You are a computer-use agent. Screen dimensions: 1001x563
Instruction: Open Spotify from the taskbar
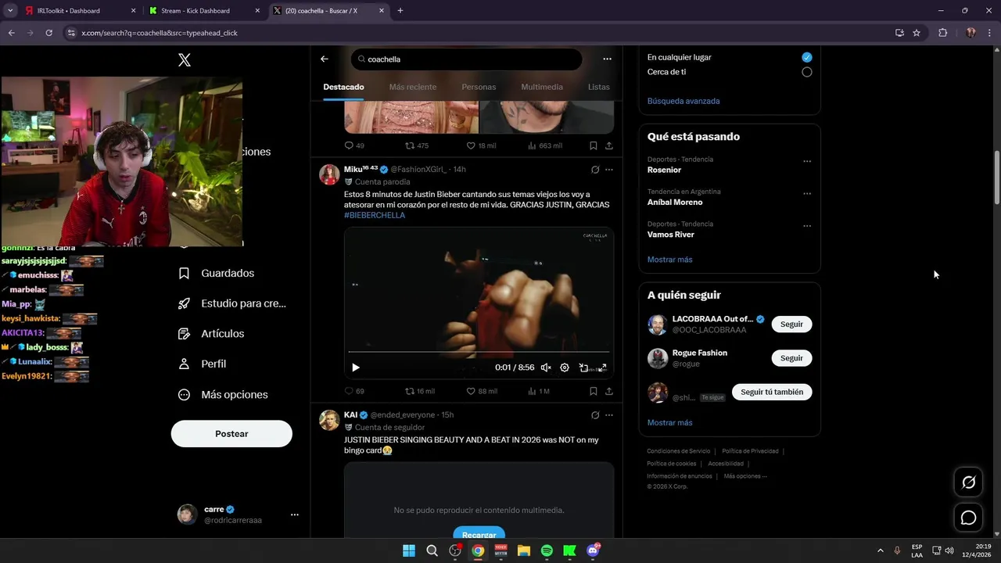pyautogui.click(x=547, y=550)
